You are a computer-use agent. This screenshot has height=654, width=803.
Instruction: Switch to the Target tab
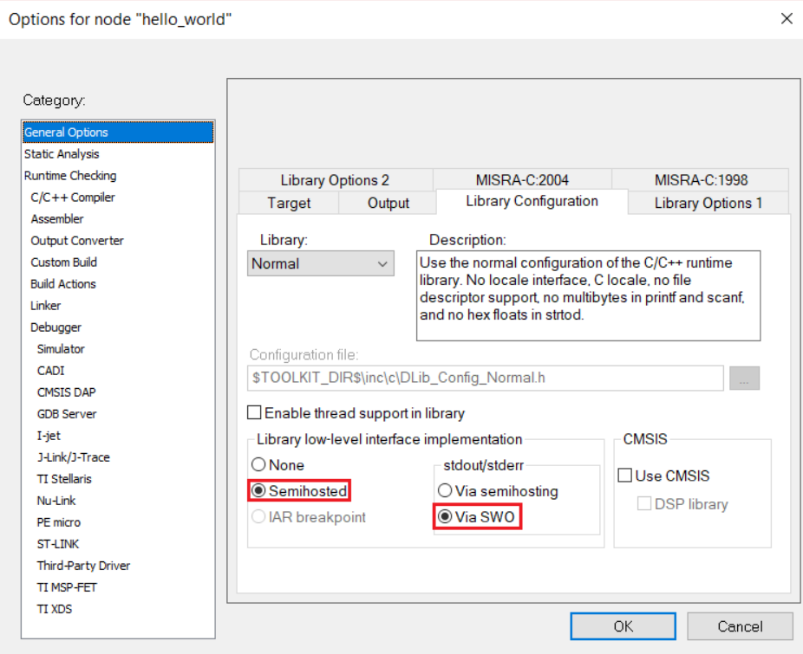pos(289,203)
